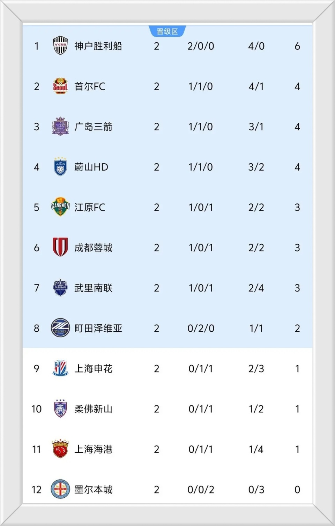
Task: Open the Machida Zelvia round badge
Action: point(60,328)
